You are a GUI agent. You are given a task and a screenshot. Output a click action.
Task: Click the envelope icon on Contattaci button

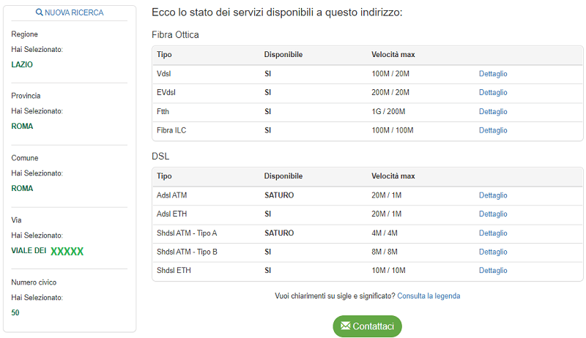pyautogui.click(x=344, y=326)
